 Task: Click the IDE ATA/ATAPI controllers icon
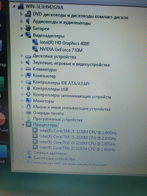pyautogui.click(x=28, y=82)
